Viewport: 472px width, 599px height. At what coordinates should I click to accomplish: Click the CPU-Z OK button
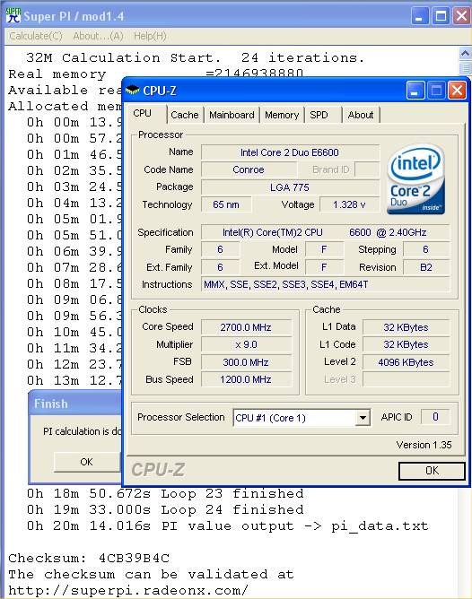click(x=432, y=471)
